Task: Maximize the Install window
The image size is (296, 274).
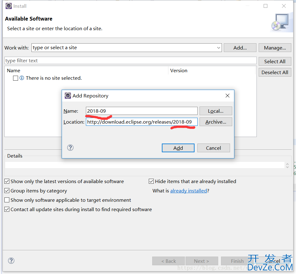Action: coord(265,6)
